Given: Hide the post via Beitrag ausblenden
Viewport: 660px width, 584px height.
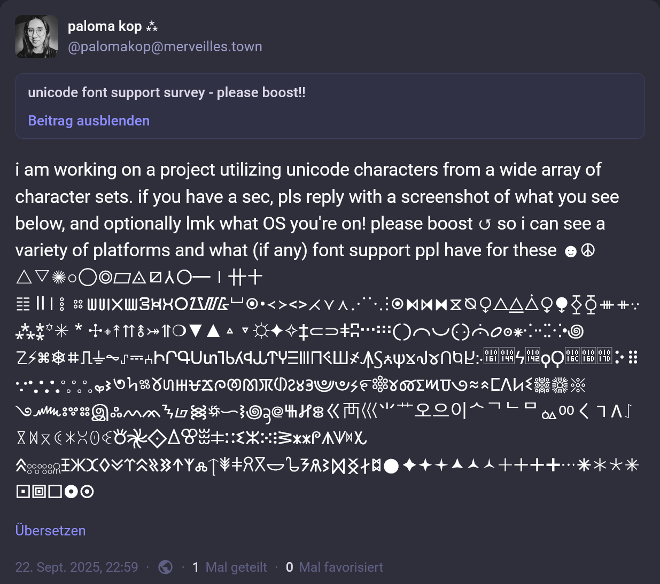Looking at the screenshot, I should point(89,121).
